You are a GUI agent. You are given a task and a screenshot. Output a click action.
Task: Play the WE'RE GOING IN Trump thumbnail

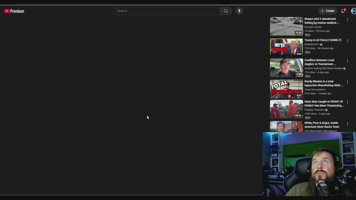click(286, 47)
